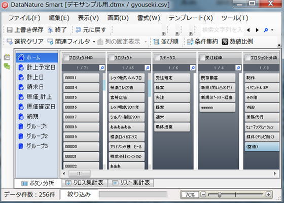Image resolution: width=284 pixels, height=203 pixels.
Task: Click the 関連フィルタ icon
Action: [x=50, y=42]
